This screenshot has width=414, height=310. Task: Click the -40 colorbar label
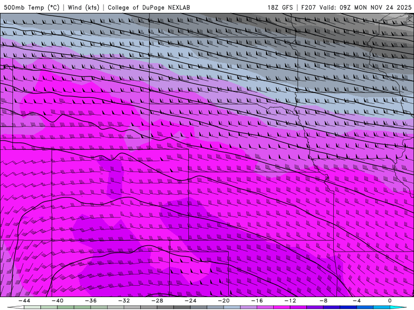(57, 301)
